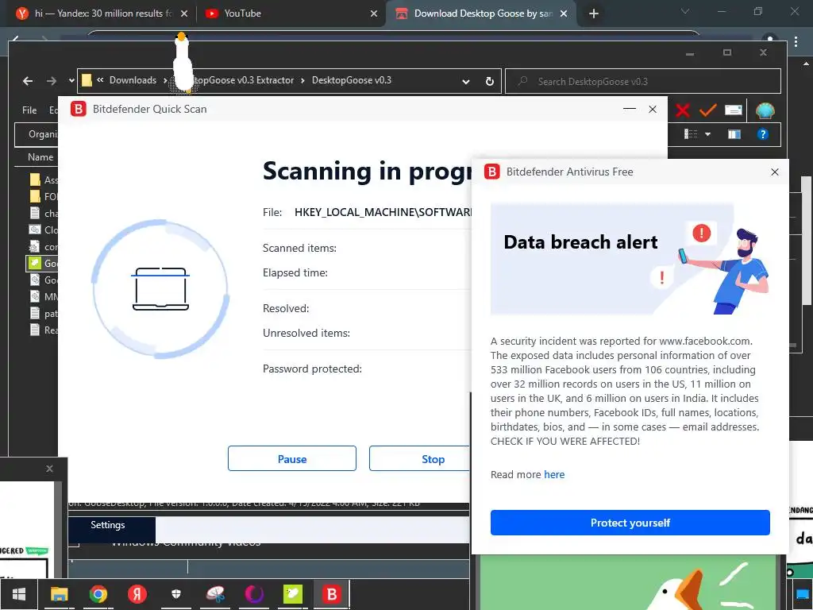This screenshot has height=610, width=813.
Task: Open File Explorer from the taskbar
Action: click(59, 594)
